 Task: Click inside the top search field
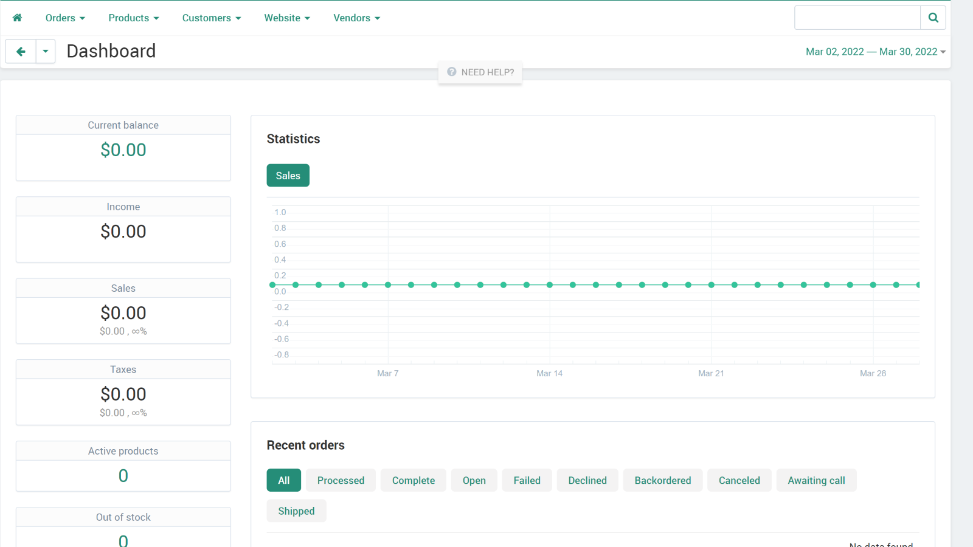tap(857, 18)
